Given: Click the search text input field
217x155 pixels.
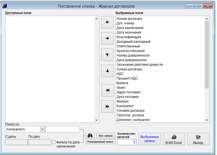Looking at the screenshot, I should pos(63,129).
